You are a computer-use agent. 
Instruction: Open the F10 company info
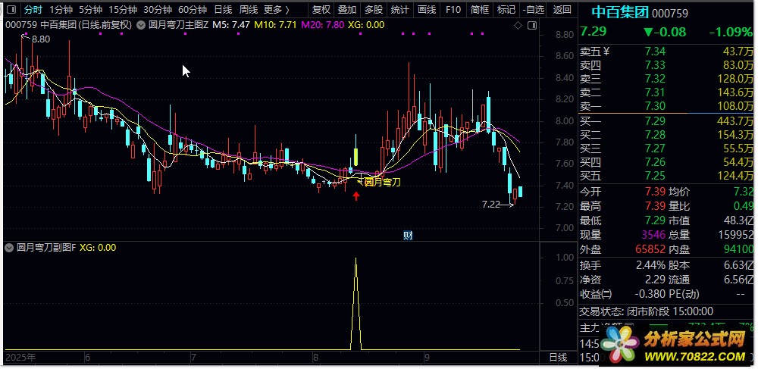(453, 10)
